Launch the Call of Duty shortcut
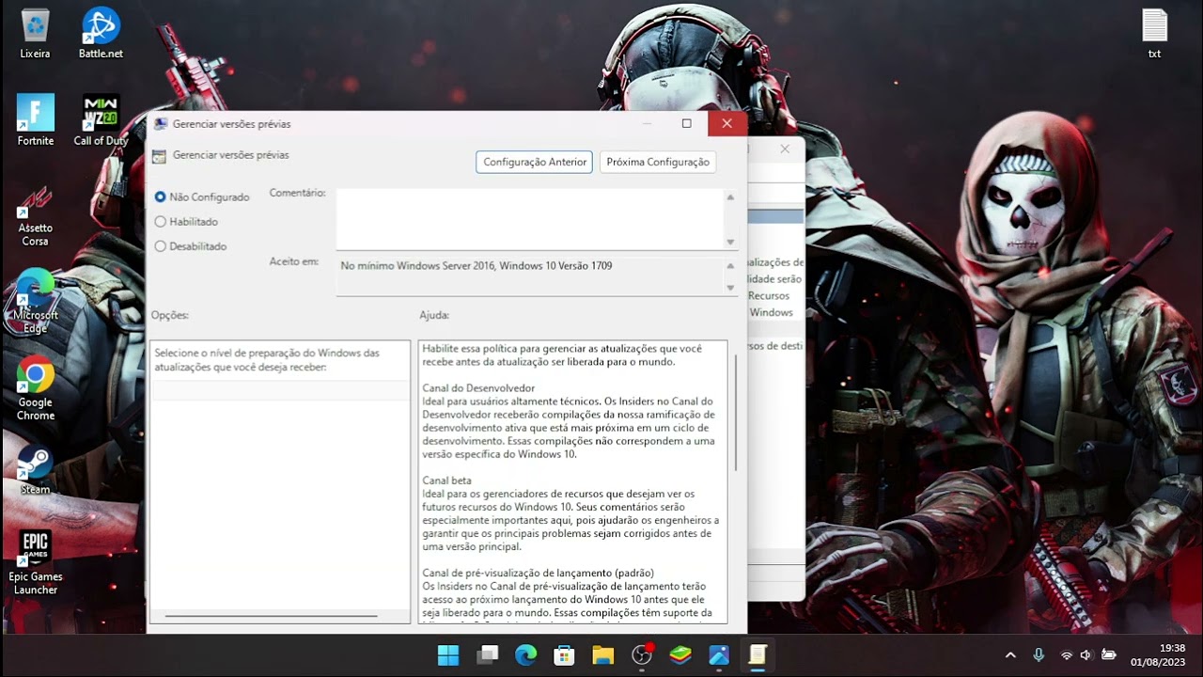The height and width of the screenshot is (677, 1203). point(101,119)
